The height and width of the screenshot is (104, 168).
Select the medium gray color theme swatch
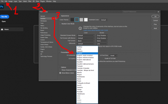click(81, 20)
